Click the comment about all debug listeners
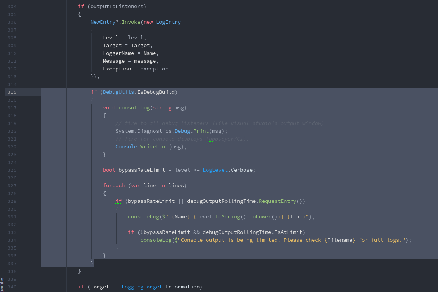The height and width of the screenshot is (292, 438). 219,123
